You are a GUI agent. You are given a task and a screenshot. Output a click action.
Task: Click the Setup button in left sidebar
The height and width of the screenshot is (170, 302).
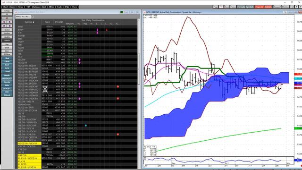pyautogui.click(x=7, y=11)
